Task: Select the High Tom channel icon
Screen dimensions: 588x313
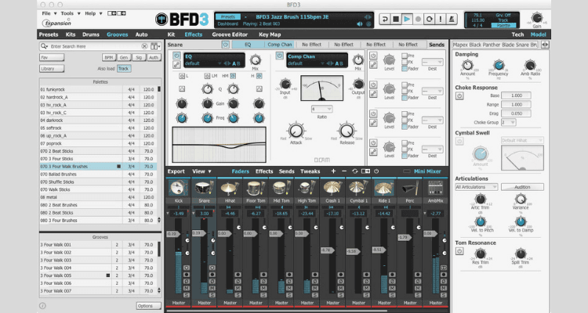Action: (x=307, y=187)
